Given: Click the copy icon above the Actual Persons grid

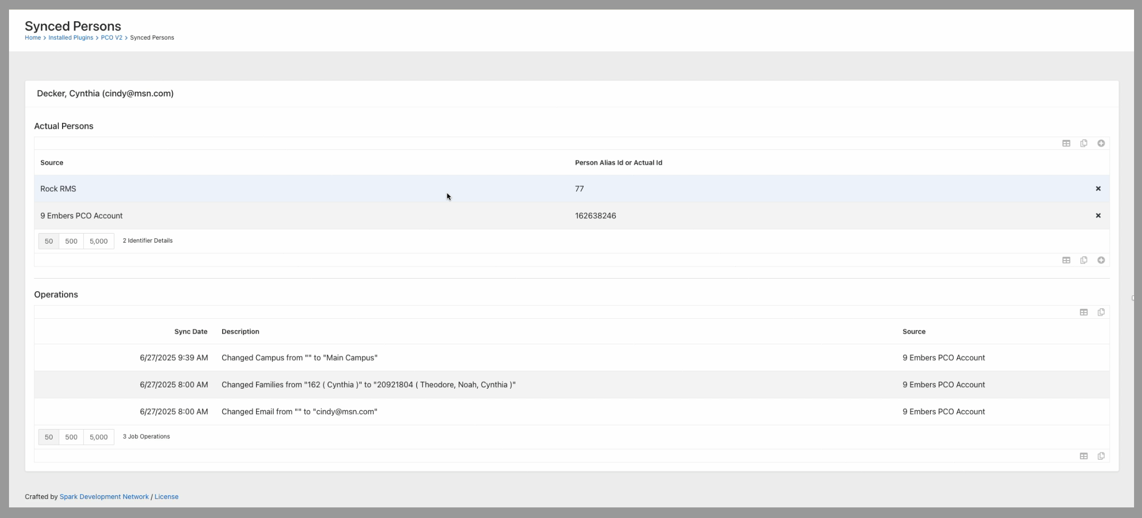Looking at the screenshot, I should coord(1083,144).
